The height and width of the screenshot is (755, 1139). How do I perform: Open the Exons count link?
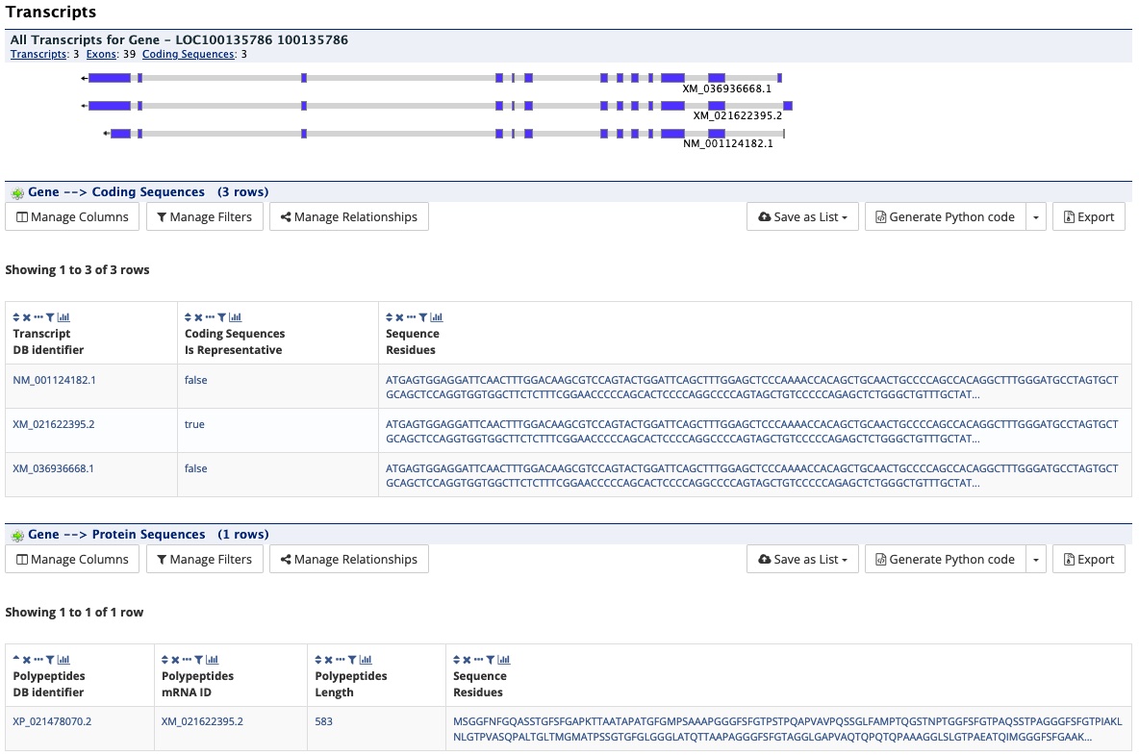coord(101,55)
